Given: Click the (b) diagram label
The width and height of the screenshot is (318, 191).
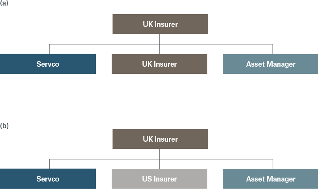Looking at the screenshot, I should 4,126.
